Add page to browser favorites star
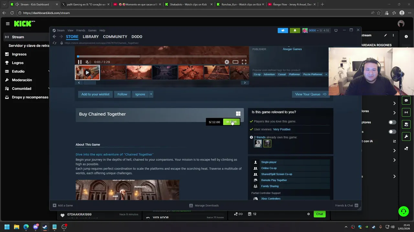This screenshot has height=232, width=414. (378, 13)
